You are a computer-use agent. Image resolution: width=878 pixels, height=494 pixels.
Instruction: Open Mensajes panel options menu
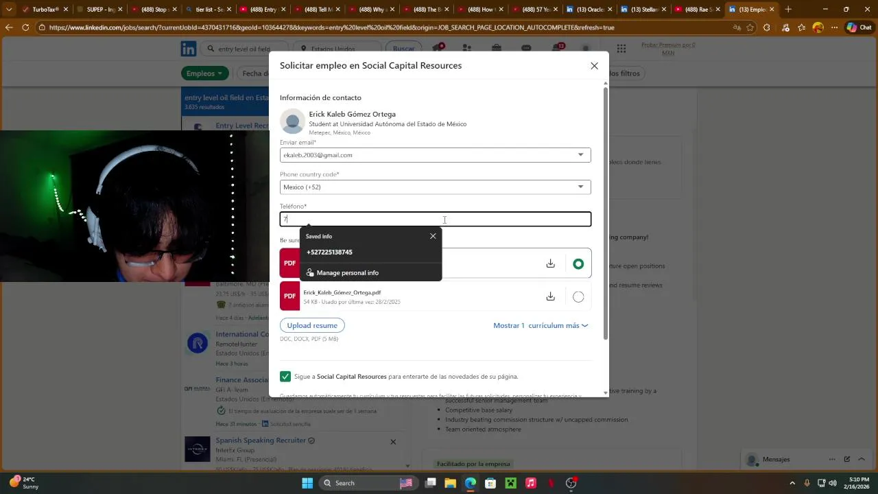pos(832,459)
